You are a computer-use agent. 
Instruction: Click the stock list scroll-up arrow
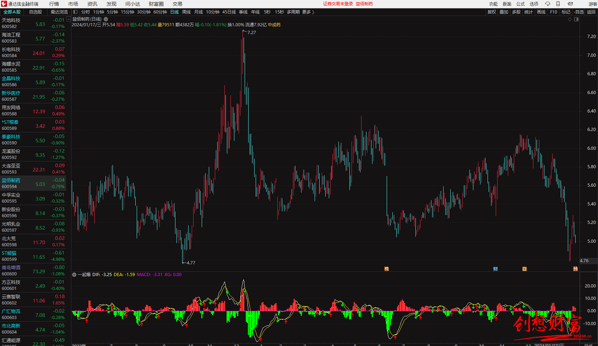[69, 19]
